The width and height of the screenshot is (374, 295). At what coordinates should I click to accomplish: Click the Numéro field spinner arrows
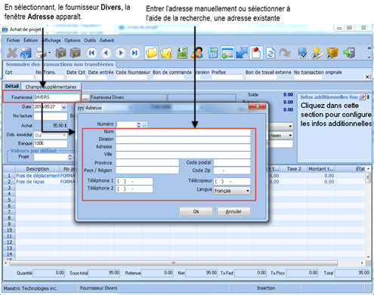pos(138,124)
